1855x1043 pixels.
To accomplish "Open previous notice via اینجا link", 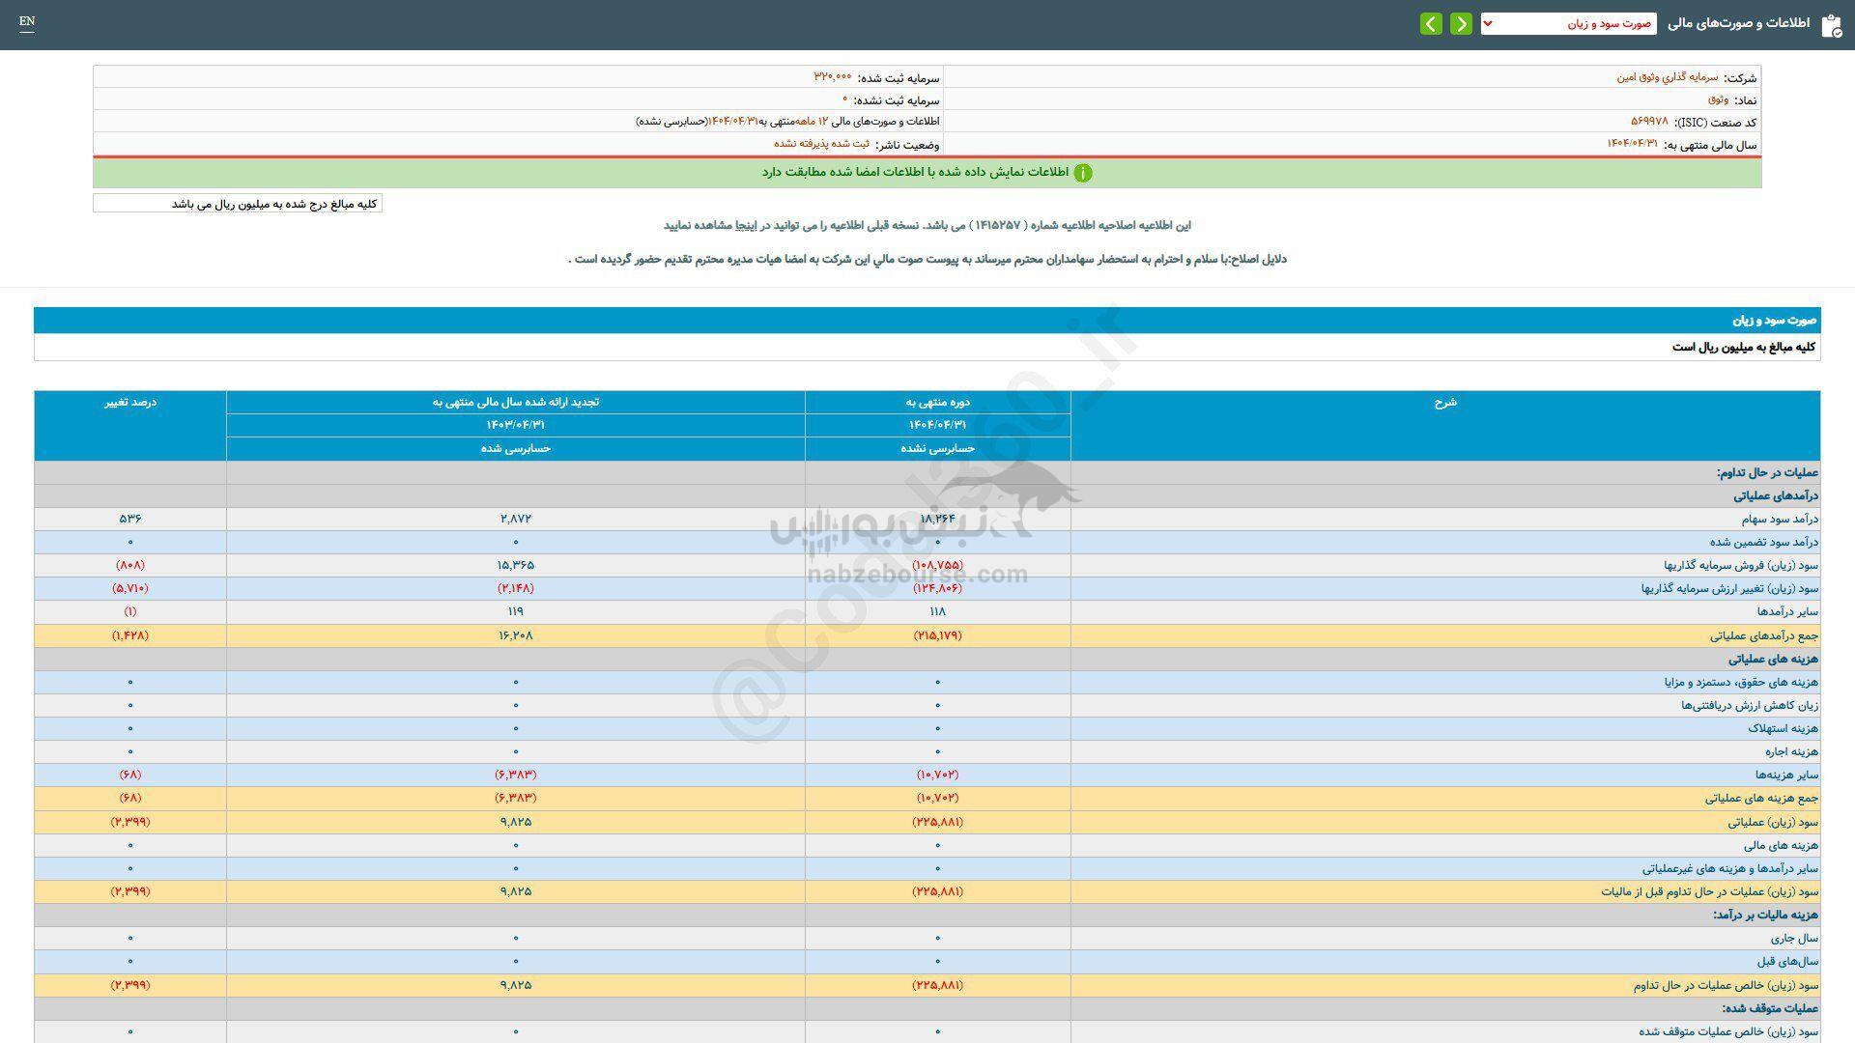I will click(x=744, y=225).
